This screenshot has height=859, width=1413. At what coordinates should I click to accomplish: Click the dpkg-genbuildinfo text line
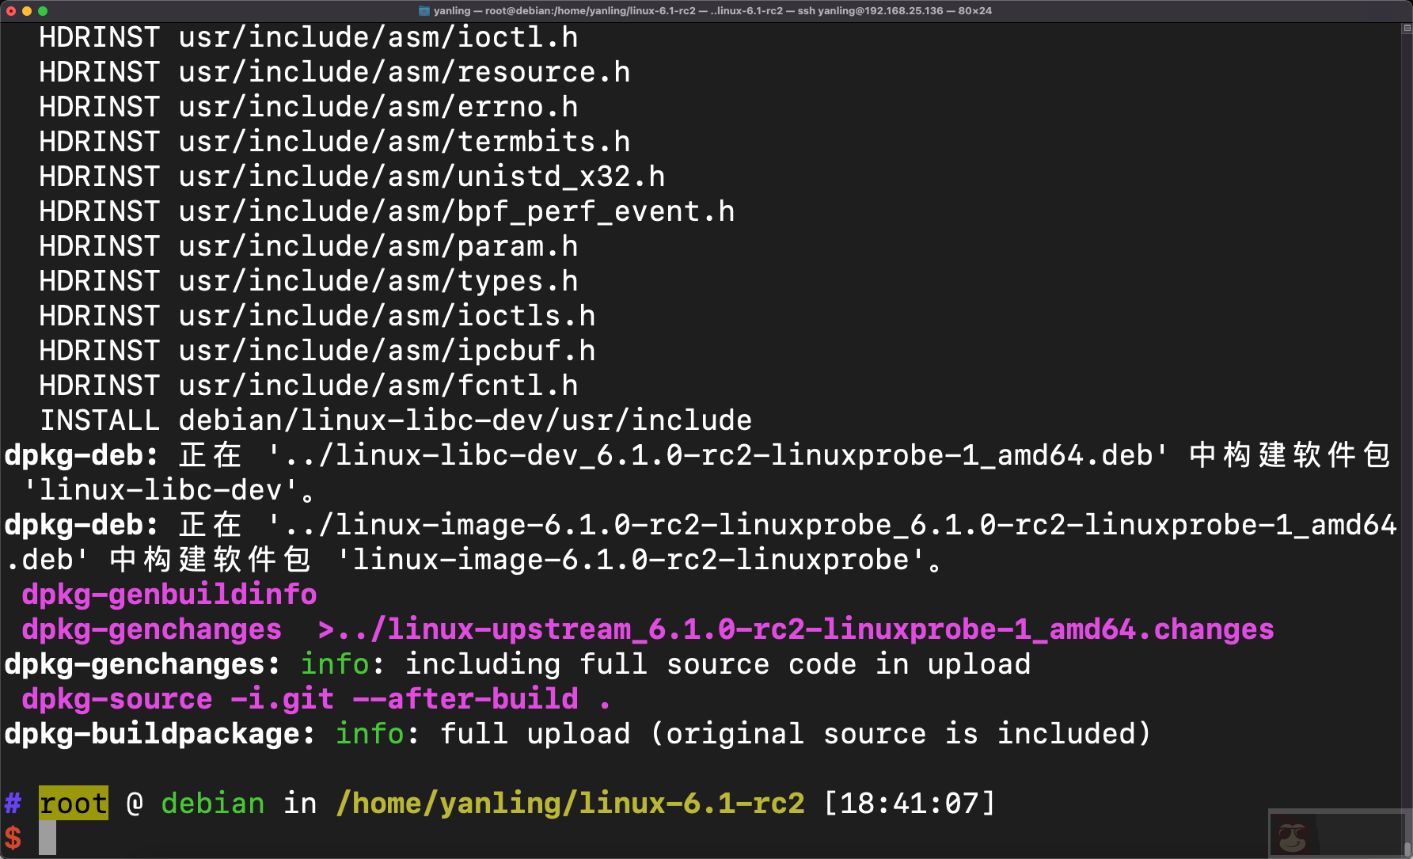coord(169,594)
